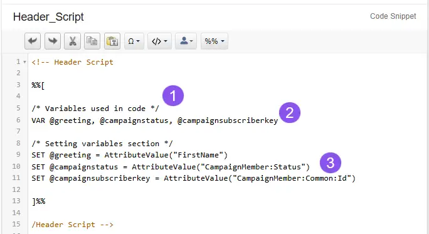The height and width of the screenshot is (234, 429).
Task: Click '/* Variables used in code */' comment
Action: [x=95, y=109]
